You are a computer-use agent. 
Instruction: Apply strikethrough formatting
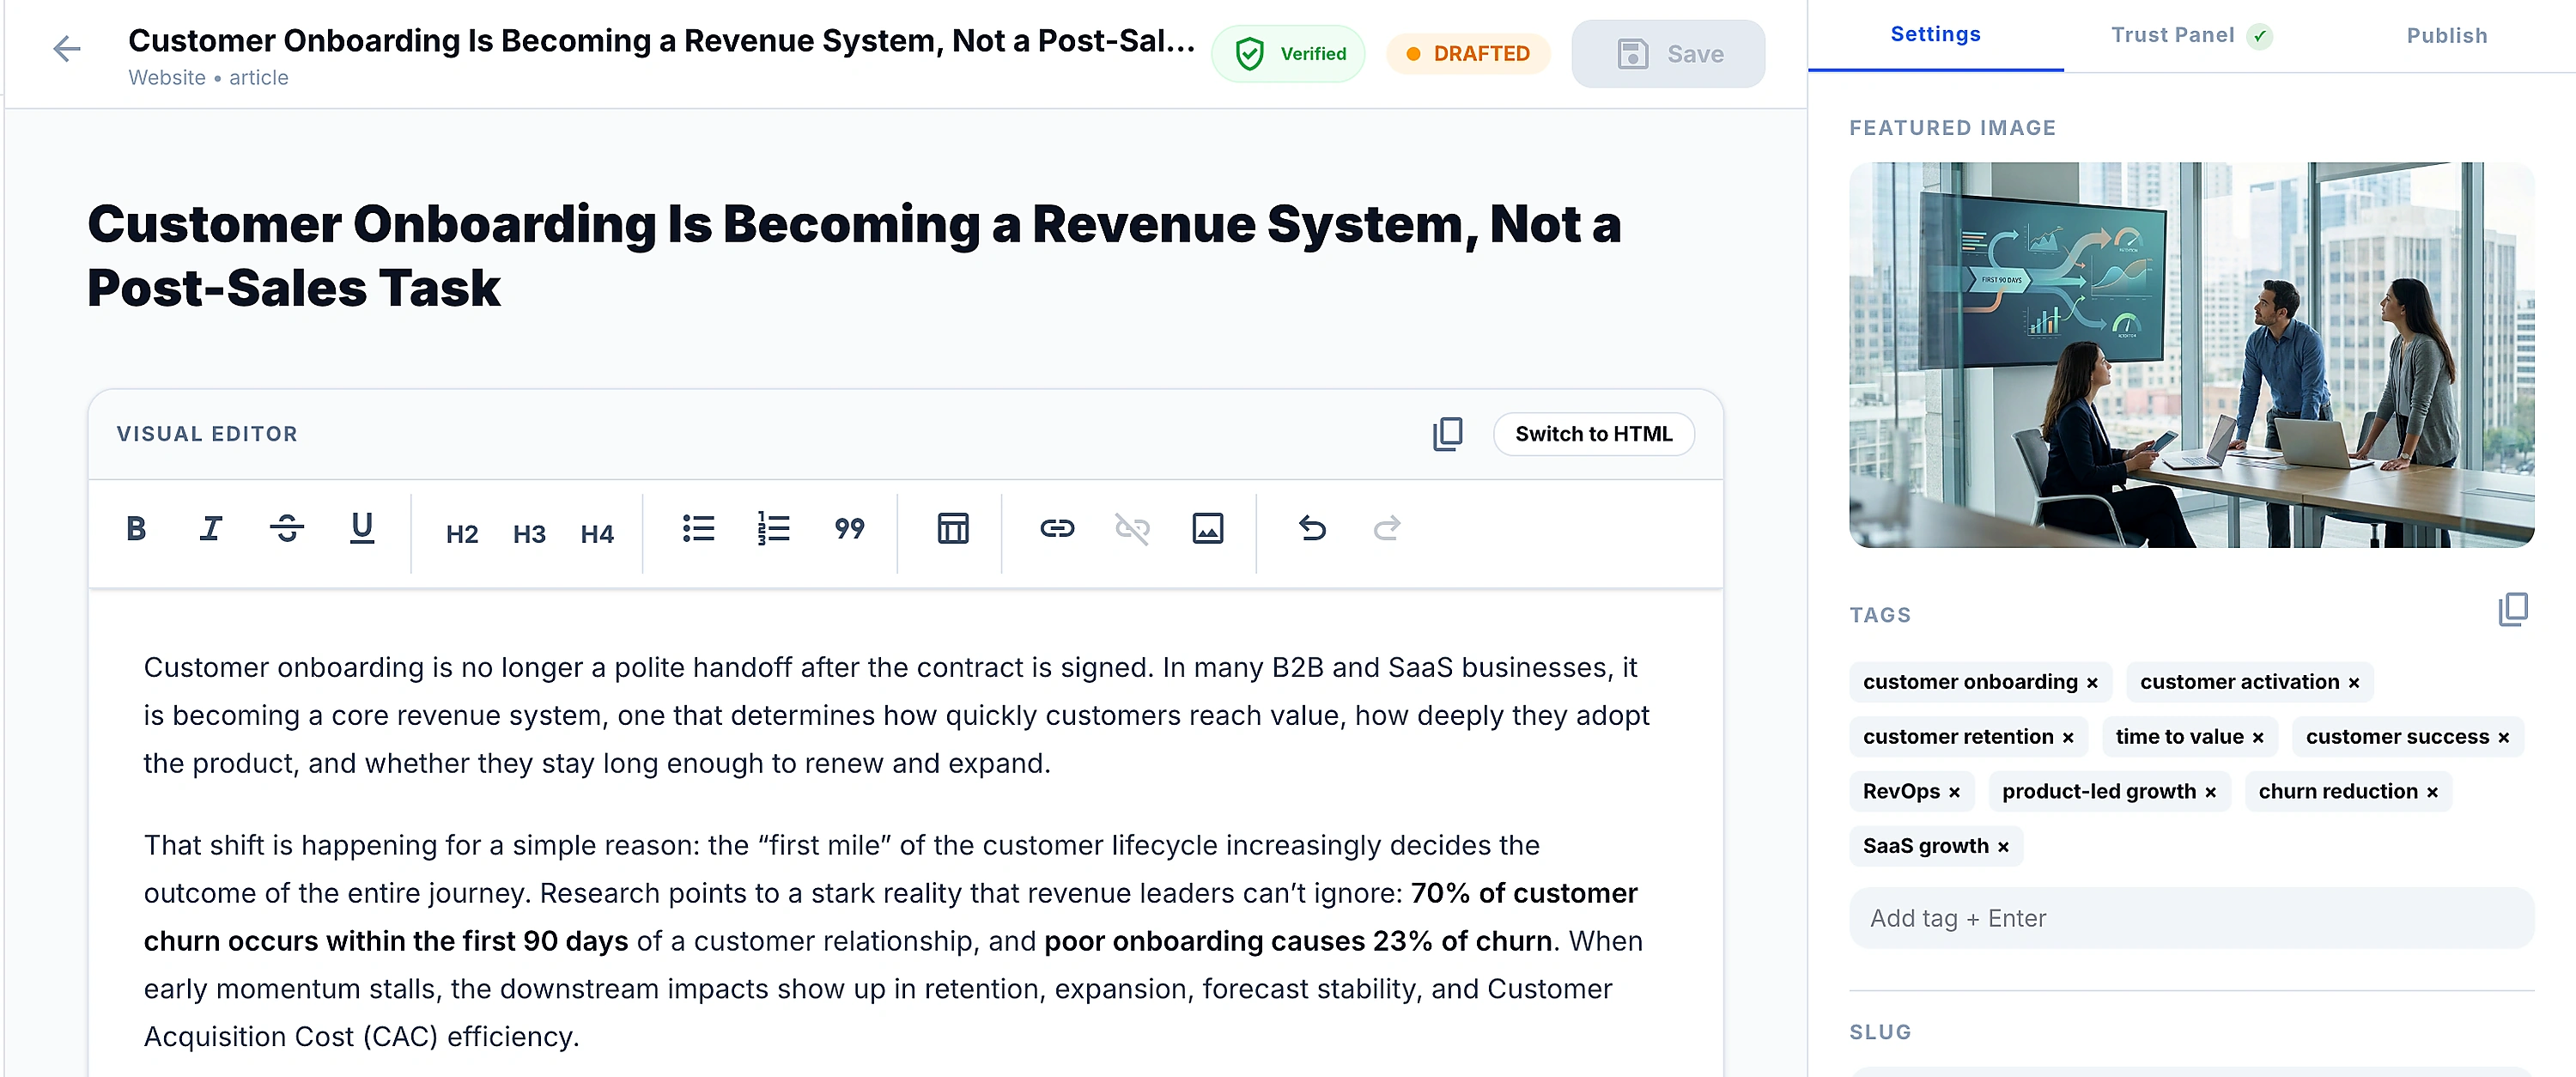pyautogui.click(x=287, y=529)
